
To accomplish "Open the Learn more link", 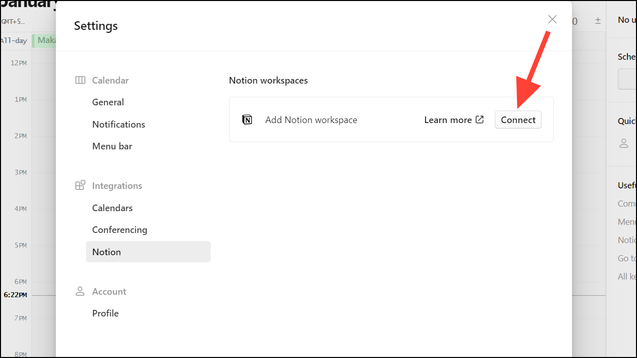I will tap(454, 120).
